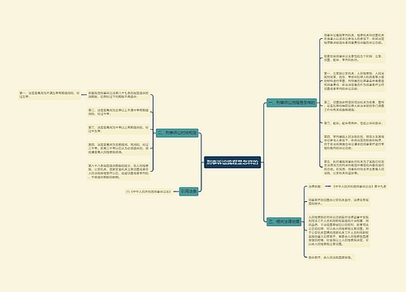Click the [1]《中华人民共和国刑事诉讼法》 reference leaf
This screenshot has height=292, width=406.
pyautogui.click(x=149, y=191)
